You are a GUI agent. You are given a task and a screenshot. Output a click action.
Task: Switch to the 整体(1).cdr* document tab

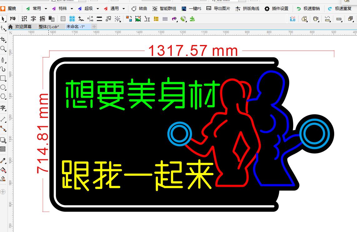49,27
